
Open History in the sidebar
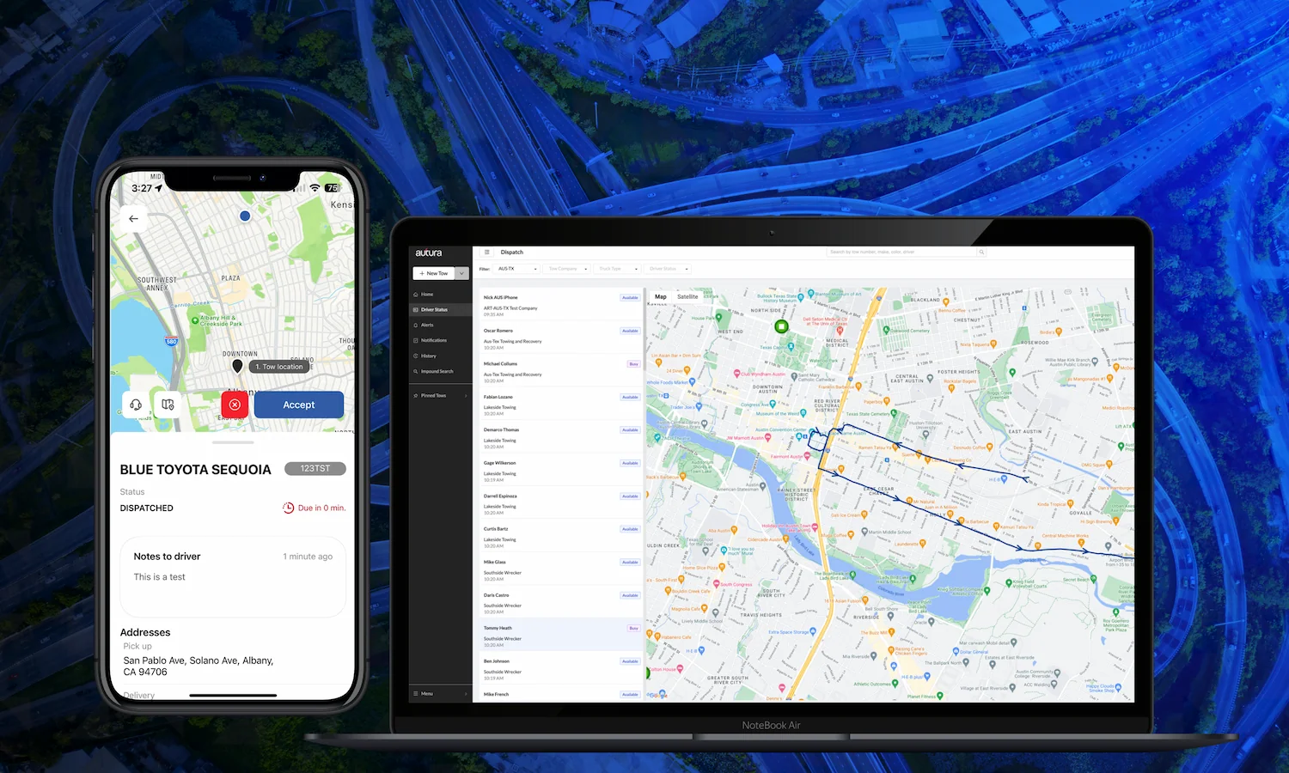[440, 356]
